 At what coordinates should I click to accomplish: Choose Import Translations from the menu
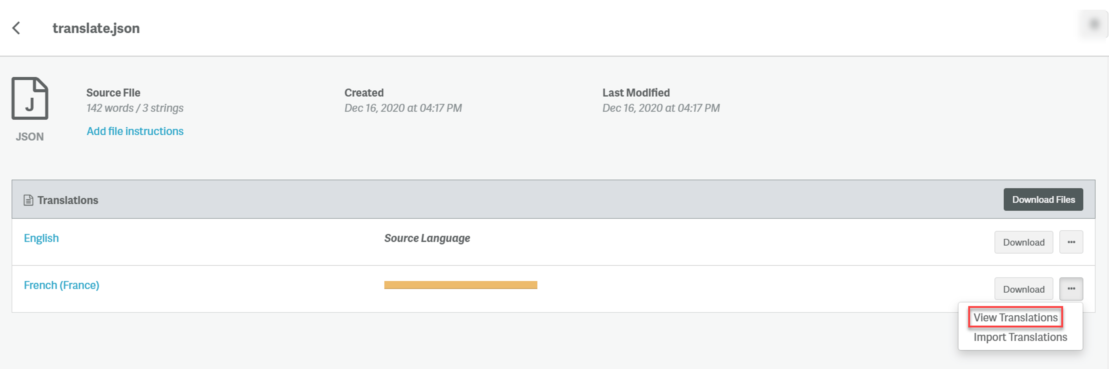click(x=1020, y=337)
